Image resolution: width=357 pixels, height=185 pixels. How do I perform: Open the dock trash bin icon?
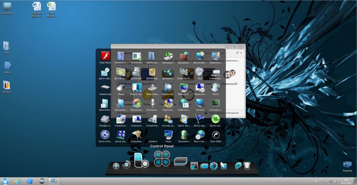(247, 165)
